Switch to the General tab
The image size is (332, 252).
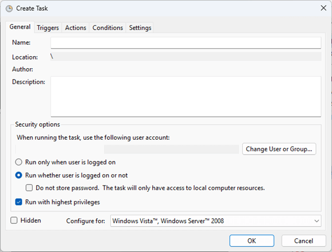click(x=20, y=27)
